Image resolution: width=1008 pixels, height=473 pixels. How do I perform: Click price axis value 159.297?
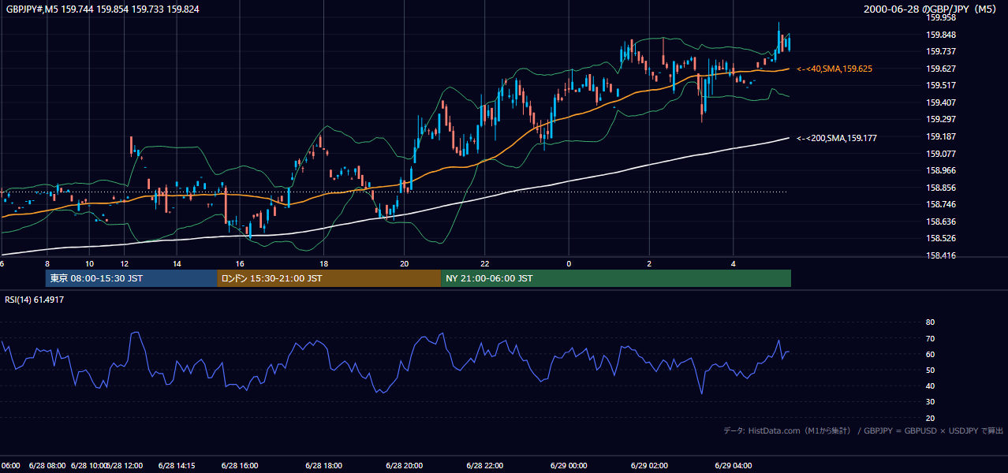[x=941, y=120]
